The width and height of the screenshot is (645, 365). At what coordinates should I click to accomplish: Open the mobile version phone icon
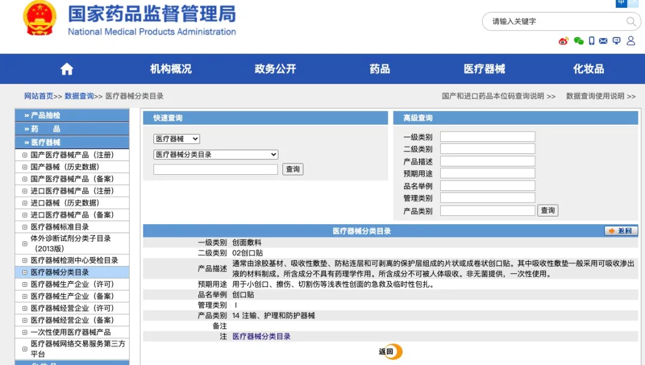tap(591, 41)
